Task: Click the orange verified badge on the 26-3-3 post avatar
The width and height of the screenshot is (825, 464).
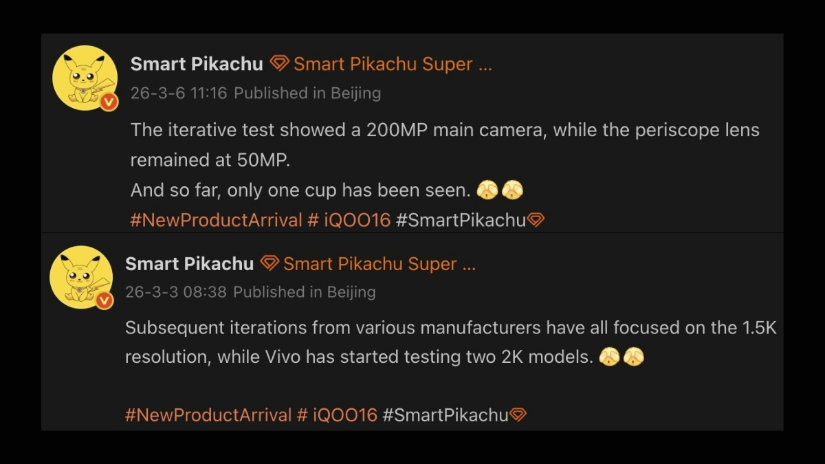Action: pos(104,300)
